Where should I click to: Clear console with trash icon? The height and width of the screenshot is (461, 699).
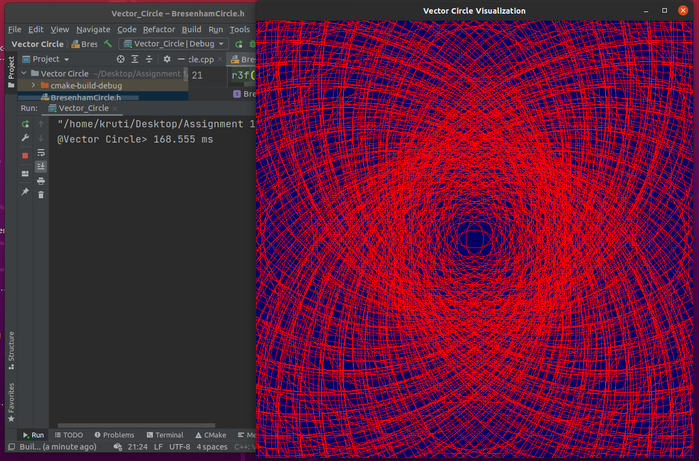coord(41,195)
